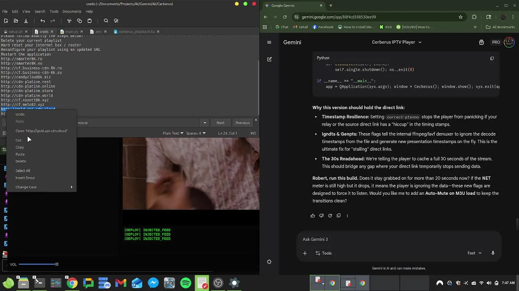Open the Fast model selector dropdown

tap(474, 253)
